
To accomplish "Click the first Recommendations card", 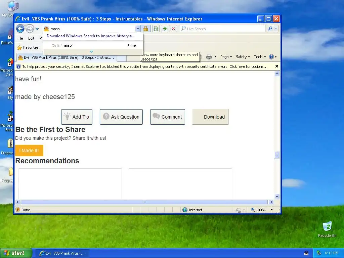I will [70, 184].
